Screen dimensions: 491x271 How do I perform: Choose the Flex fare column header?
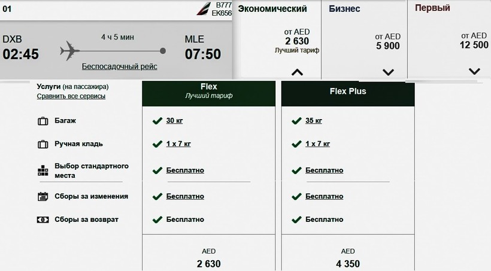[208, 91]
